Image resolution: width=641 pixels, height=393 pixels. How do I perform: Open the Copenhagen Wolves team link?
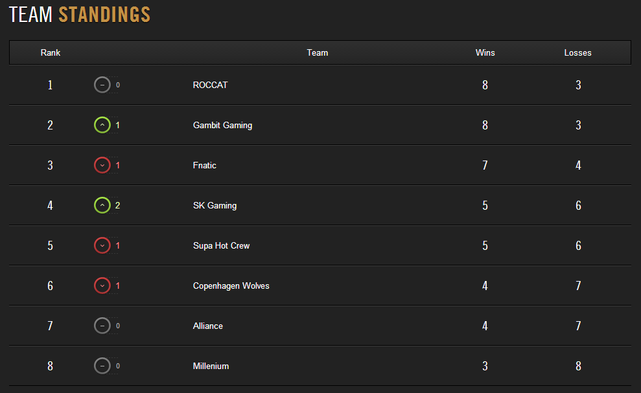[x=231, y=286]
